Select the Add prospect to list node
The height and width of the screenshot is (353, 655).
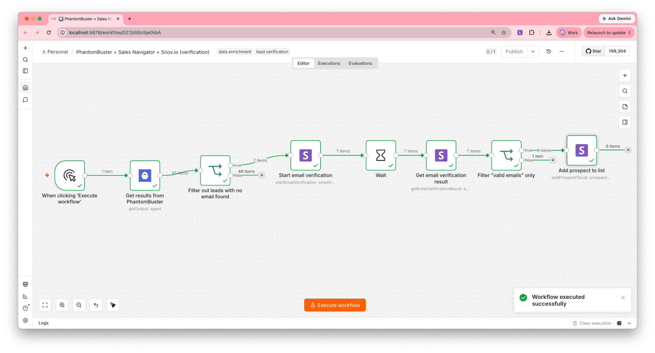[582, 150]
